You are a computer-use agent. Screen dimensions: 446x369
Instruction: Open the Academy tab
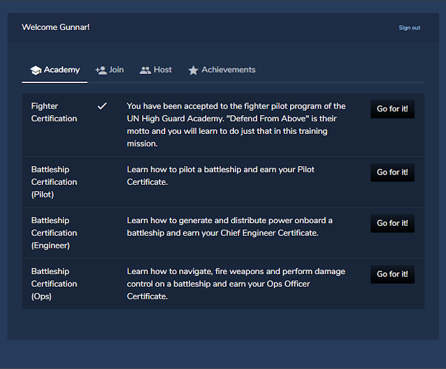[54, 70]
